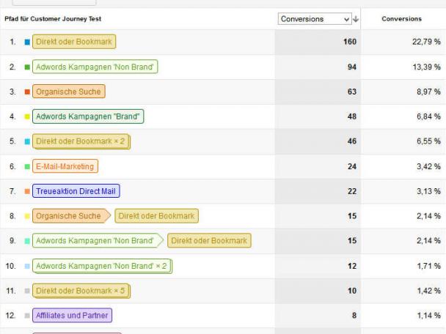Select the Adwords Kampagnen "Brand" label
The image size is (446, 334).
tap(88, 116)
